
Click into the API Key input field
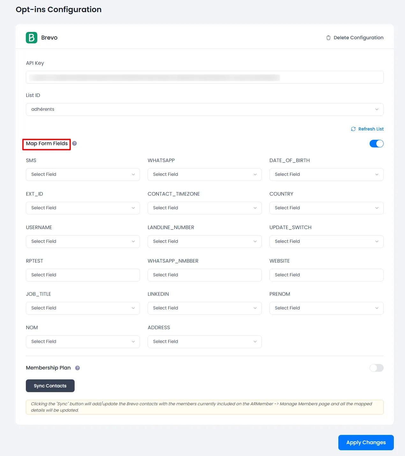coord(204,77)
